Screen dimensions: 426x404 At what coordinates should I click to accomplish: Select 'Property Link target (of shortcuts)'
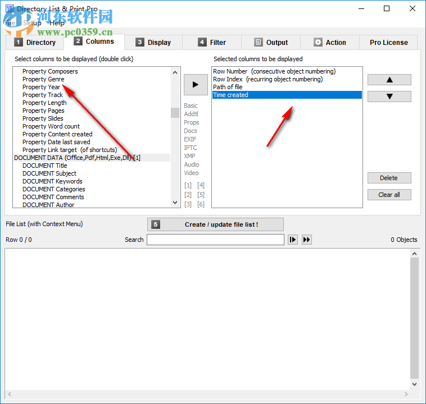coord(70,150)
